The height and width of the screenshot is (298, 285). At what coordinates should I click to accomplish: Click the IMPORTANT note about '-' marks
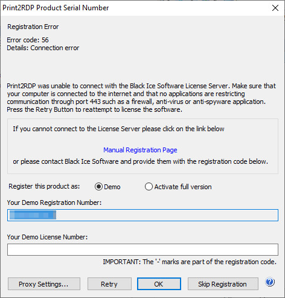pyautogui.click(x=190, y=262)
